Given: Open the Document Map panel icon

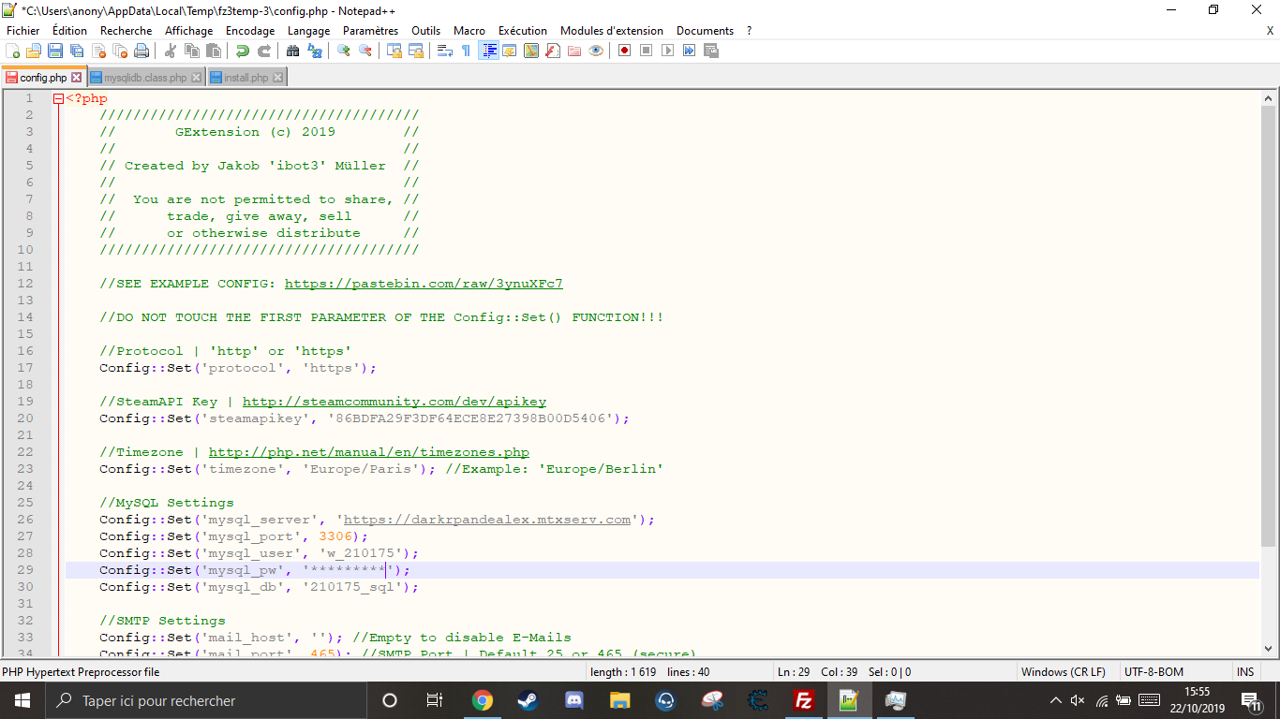Looking at the screenshot, I should [x=531, y=51].
